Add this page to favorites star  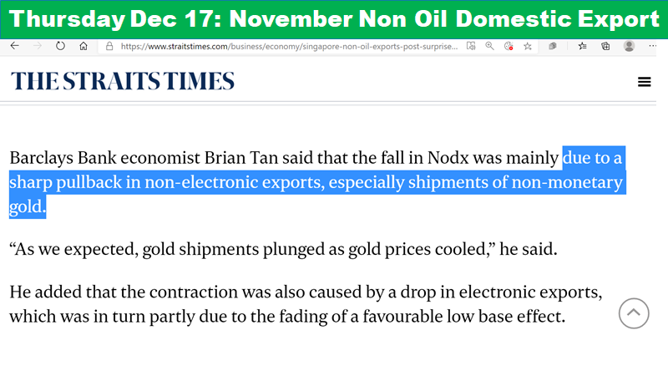pyautogui.click(x=528, y=46)
